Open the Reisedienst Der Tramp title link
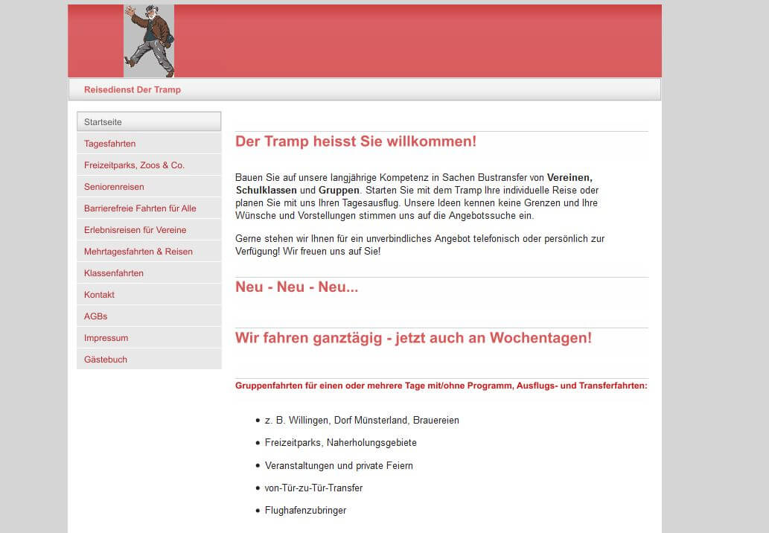Image resolution: width=769 pixels, height=533 pixels. pos(133,90)
